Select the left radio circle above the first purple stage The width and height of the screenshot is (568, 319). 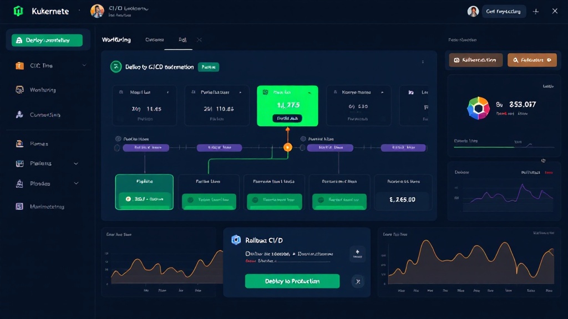click(118, 139)
